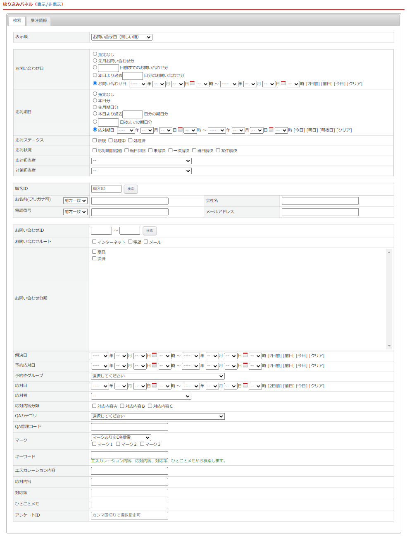Open the QAカテゴリ dropdown list
The height and width of the screenshot is (536, 407).
click(157, 416)
